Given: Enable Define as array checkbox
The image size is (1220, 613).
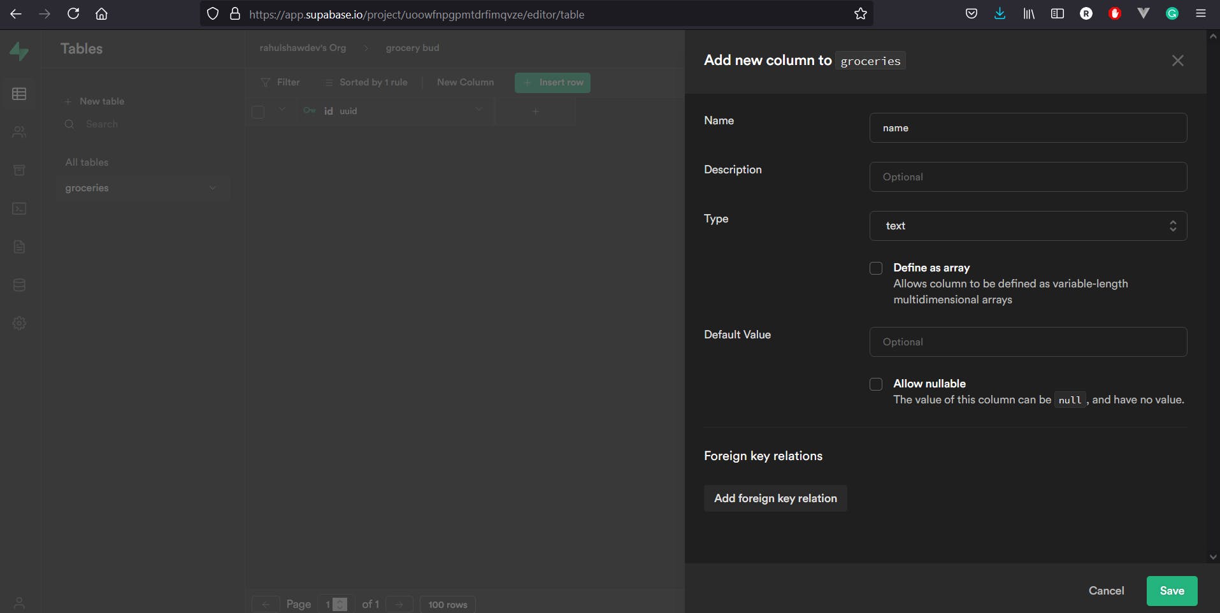Looking at the screenshot, I should coord(876,268).
